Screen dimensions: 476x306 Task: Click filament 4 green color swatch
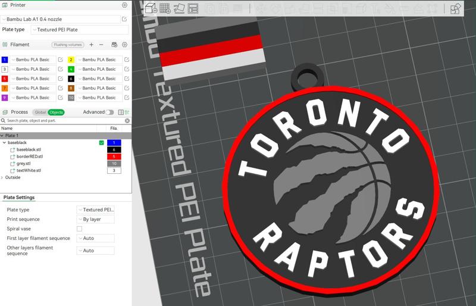click(x=71, y=69)
